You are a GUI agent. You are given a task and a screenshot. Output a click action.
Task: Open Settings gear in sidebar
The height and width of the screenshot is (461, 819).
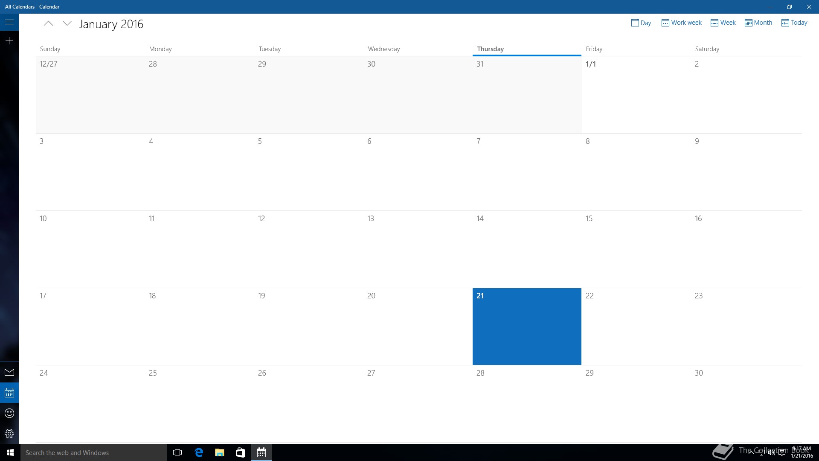(x=9, y=434)
